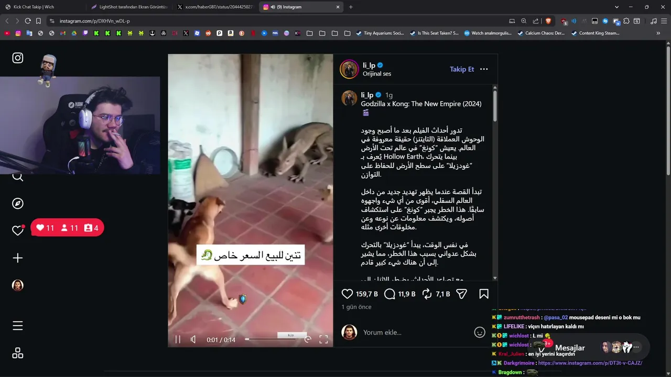Click the notification activity red bubble
671x377 pixels.
coord(67,228)
